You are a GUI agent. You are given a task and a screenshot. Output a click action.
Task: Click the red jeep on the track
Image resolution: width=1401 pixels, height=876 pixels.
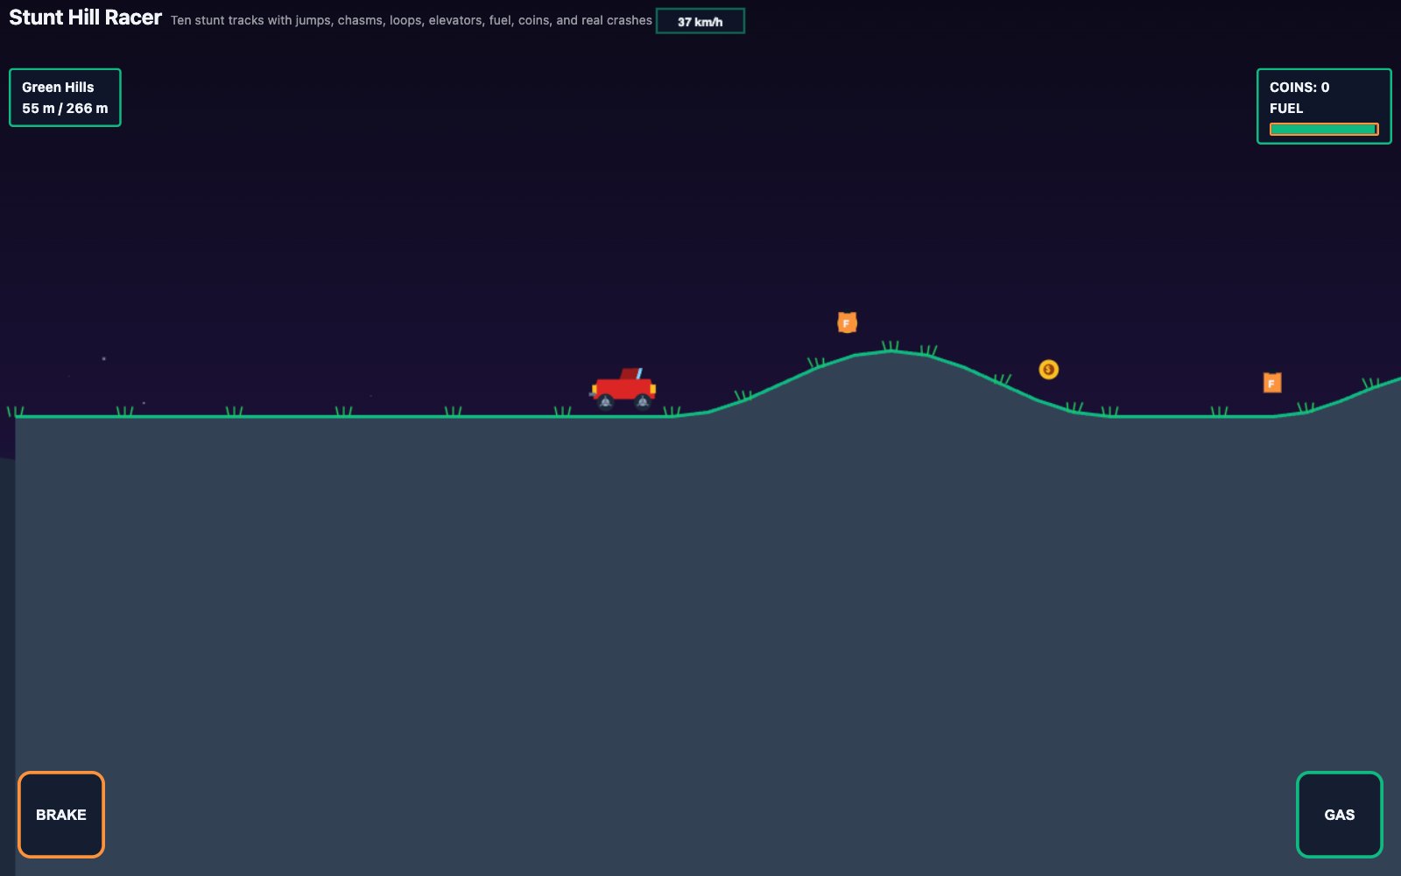623,388
